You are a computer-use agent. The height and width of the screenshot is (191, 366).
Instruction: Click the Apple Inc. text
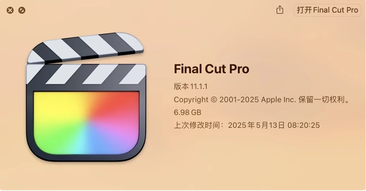click(278, 100)
